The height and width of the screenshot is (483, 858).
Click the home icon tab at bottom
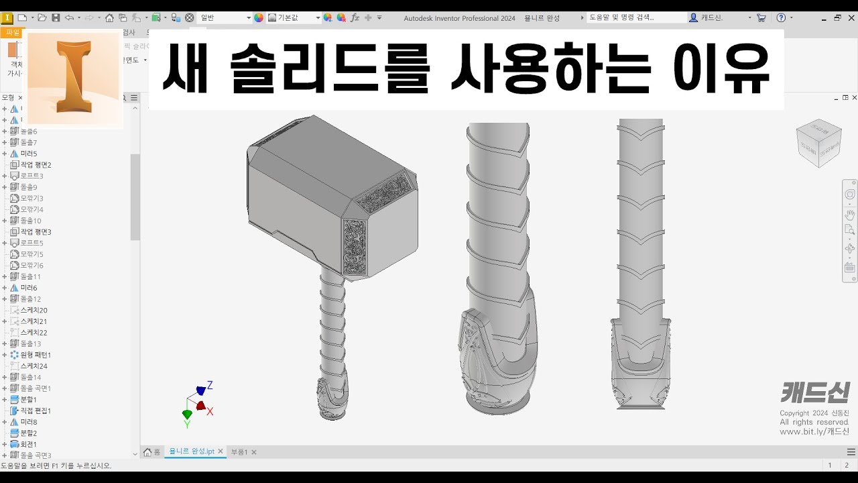tap(152, 452)
